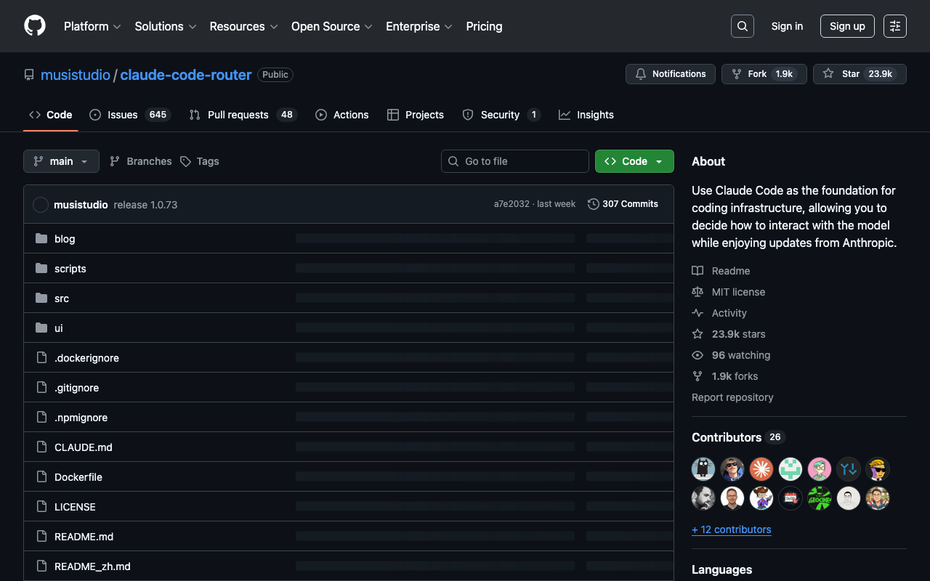Expand the Platform navigation menu

[92, 26]
